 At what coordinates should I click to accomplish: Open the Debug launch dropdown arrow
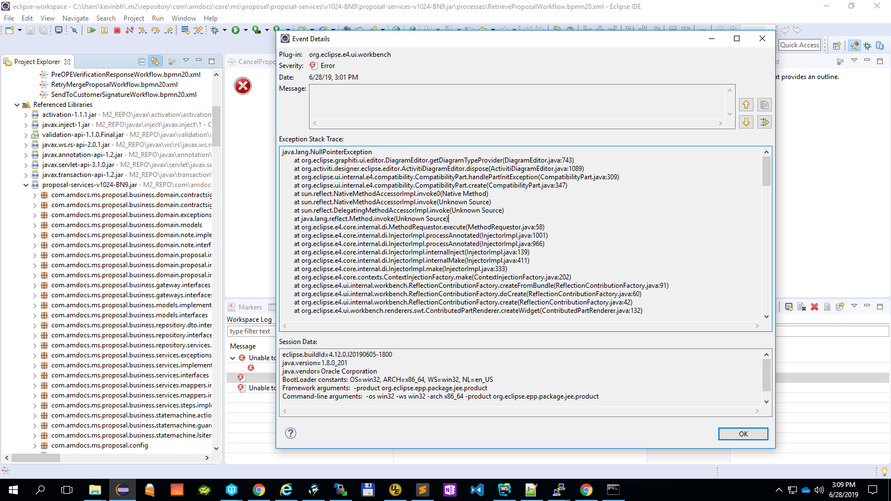[x=224, y=30]
